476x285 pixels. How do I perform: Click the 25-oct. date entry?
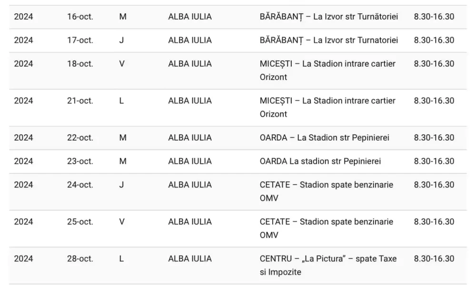(80, 222)
